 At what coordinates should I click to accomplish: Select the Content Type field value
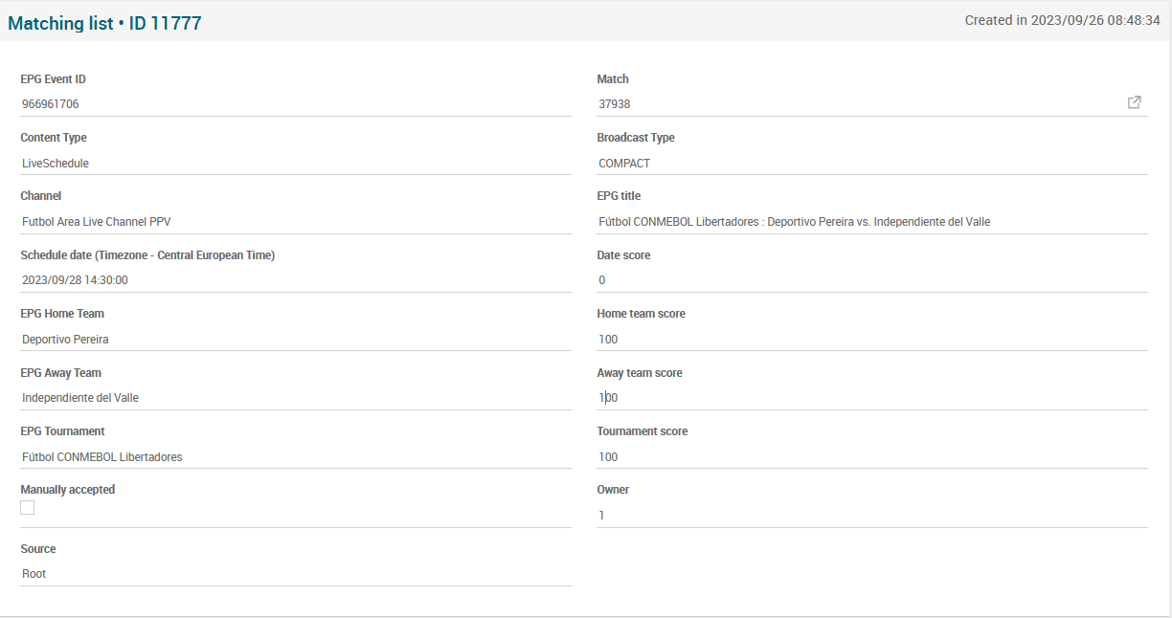(295, 164)
